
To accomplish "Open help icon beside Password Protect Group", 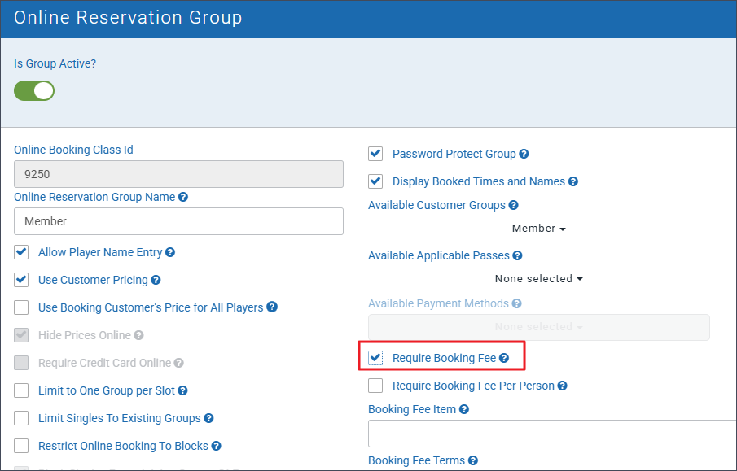I will point(524,154).
